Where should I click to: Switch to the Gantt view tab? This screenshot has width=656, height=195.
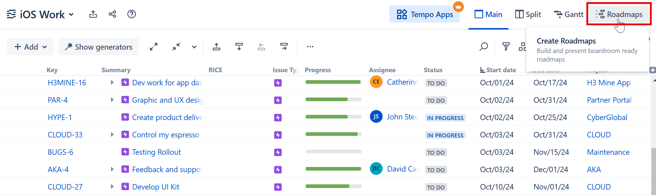click(568, 14)
